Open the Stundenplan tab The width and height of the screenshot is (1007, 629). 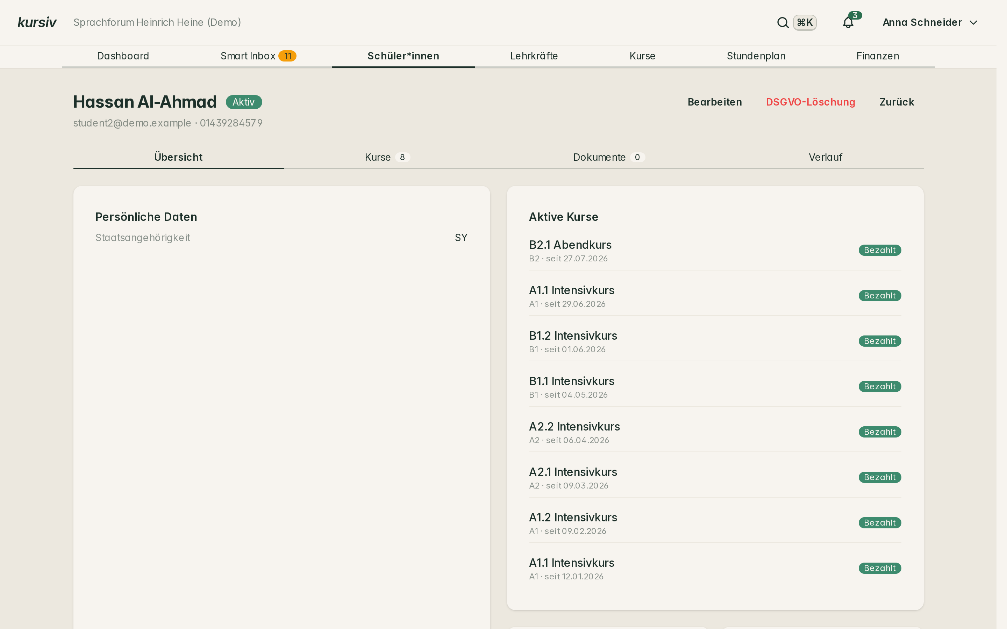(756, 56)
